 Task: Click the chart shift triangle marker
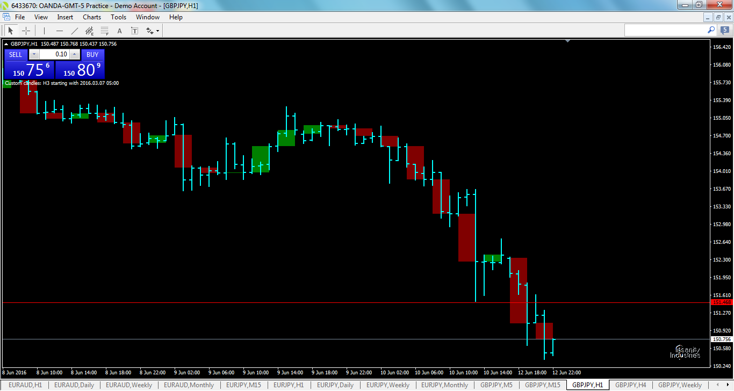click(568, 41)
